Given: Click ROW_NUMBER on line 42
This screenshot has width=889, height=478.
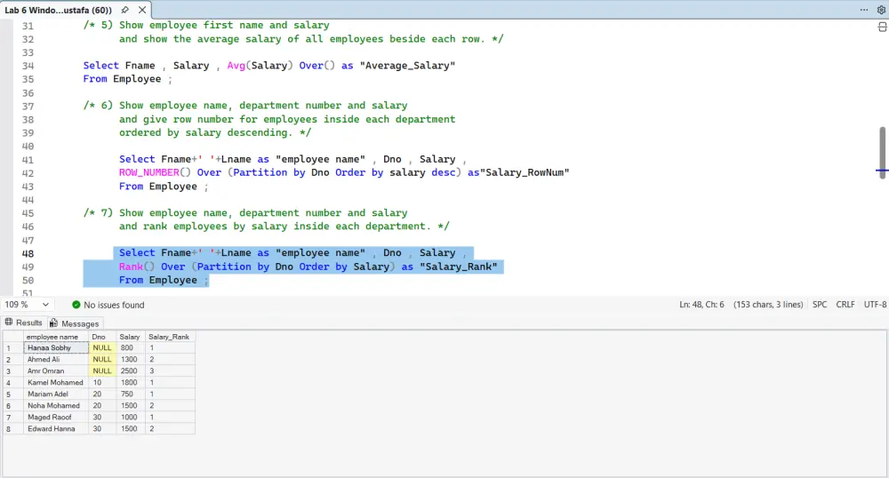Looking at the screenshot, I should click(x=149, y=172).
